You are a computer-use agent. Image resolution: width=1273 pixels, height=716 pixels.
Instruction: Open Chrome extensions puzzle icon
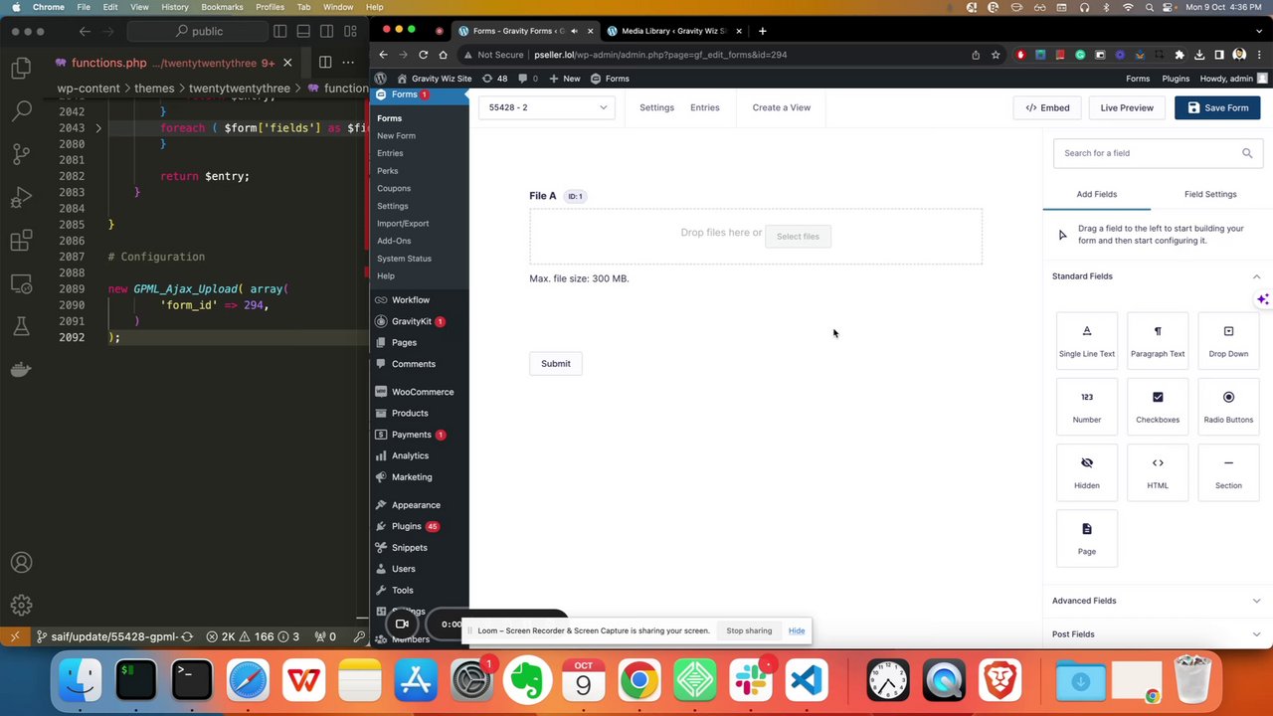pyautogui.click(x=1180, y=55)
